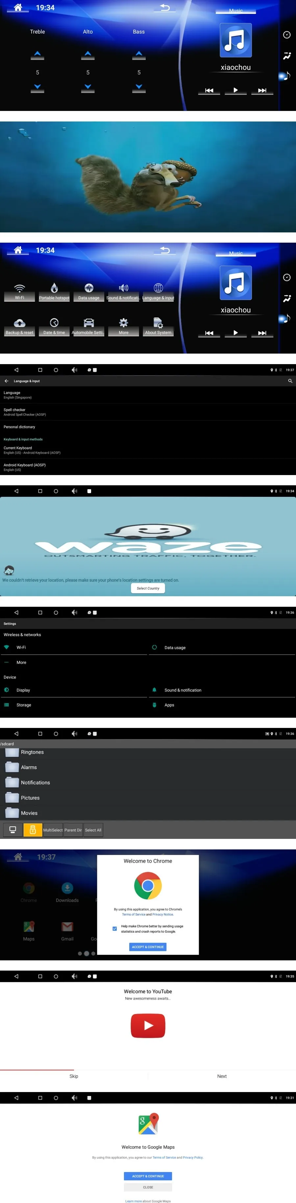Open the Pictures folder
The height and width of the screenshot is (1203, 296).
[x=148, y=798]
